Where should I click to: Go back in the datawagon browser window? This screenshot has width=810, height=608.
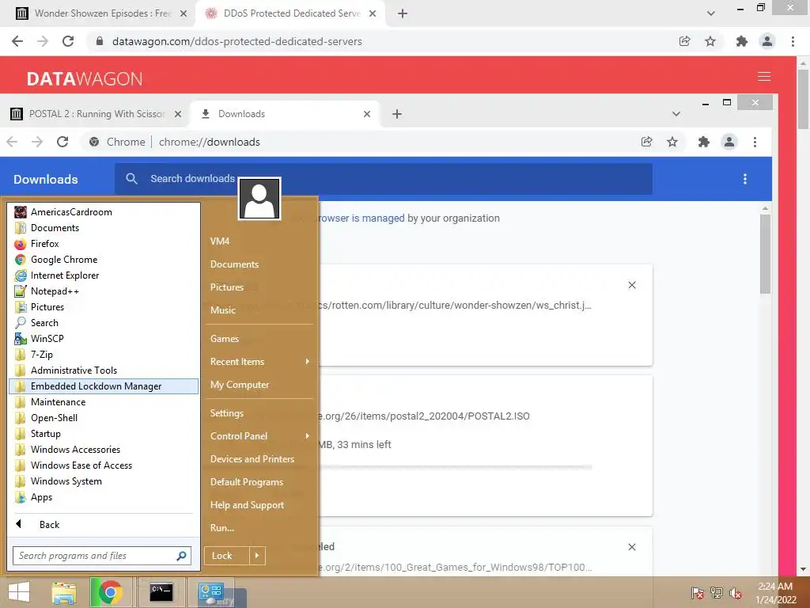tap(17, 41)
